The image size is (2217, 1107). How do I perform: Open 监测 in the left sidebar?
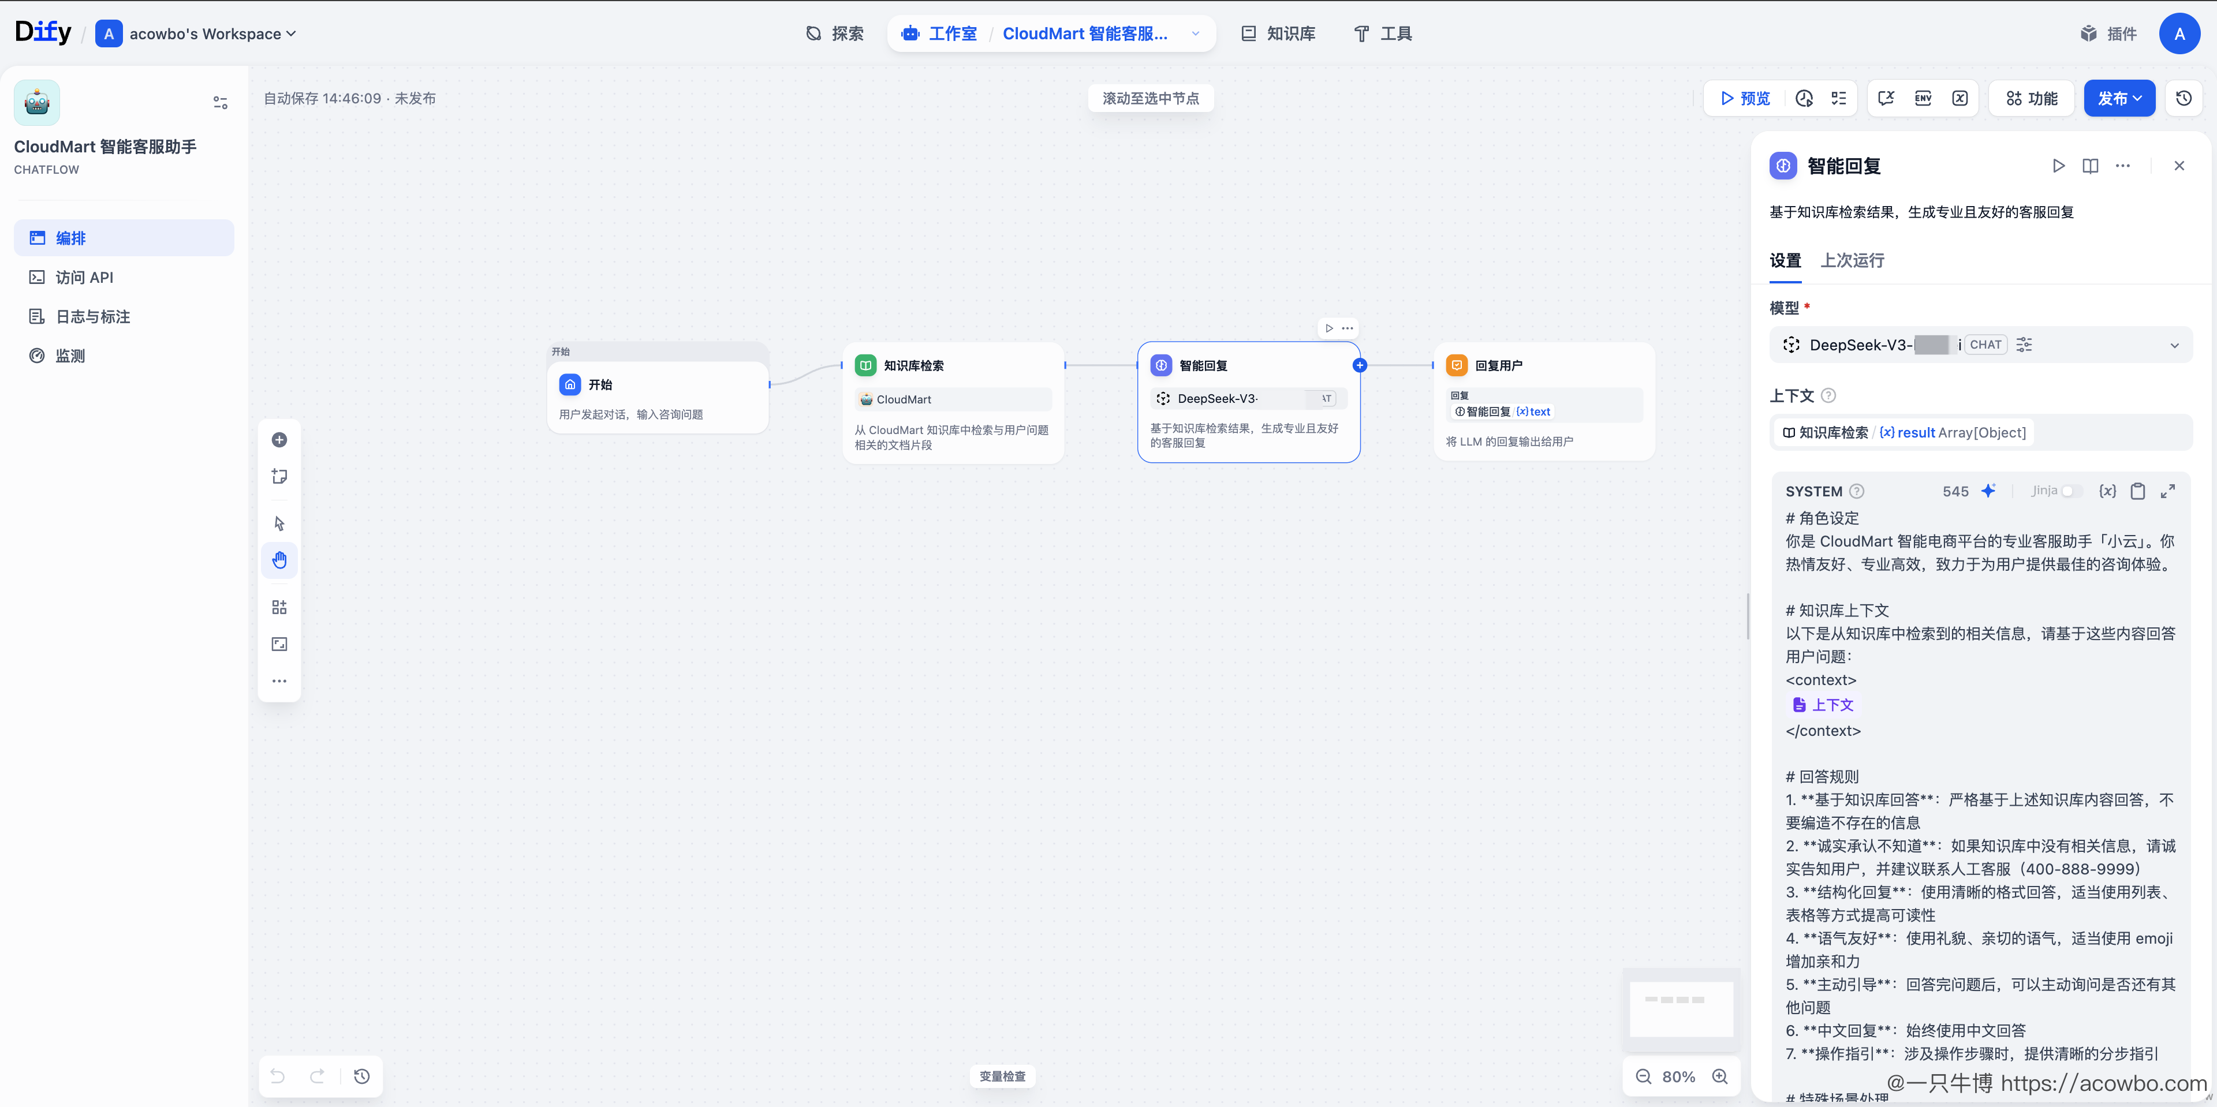pyautogui.click(x=124, y=356)
